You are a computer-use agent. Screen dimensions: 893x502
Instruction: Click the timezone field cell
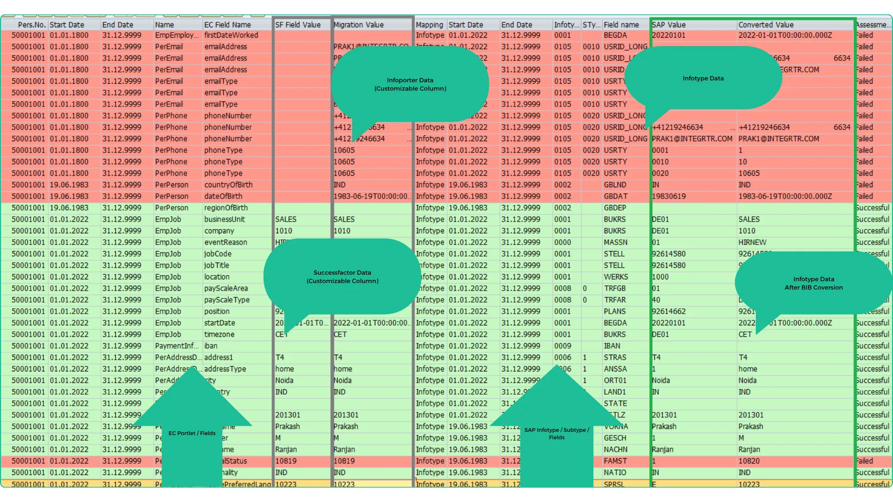click(x=237, y=335)
